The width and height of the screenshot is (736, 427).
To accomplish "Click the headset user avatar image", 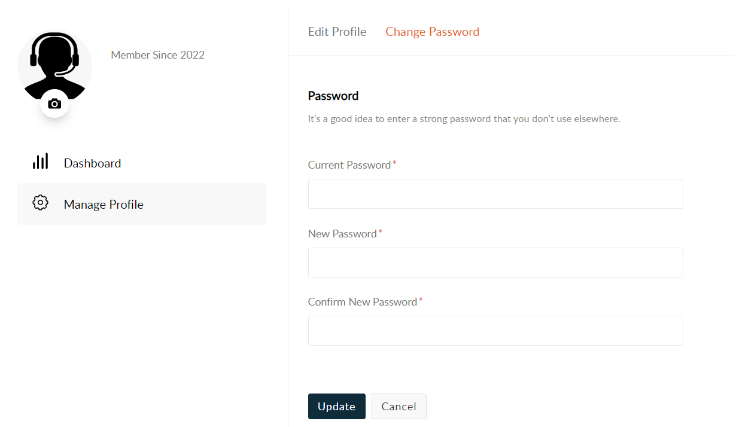I will coord(54,63).
